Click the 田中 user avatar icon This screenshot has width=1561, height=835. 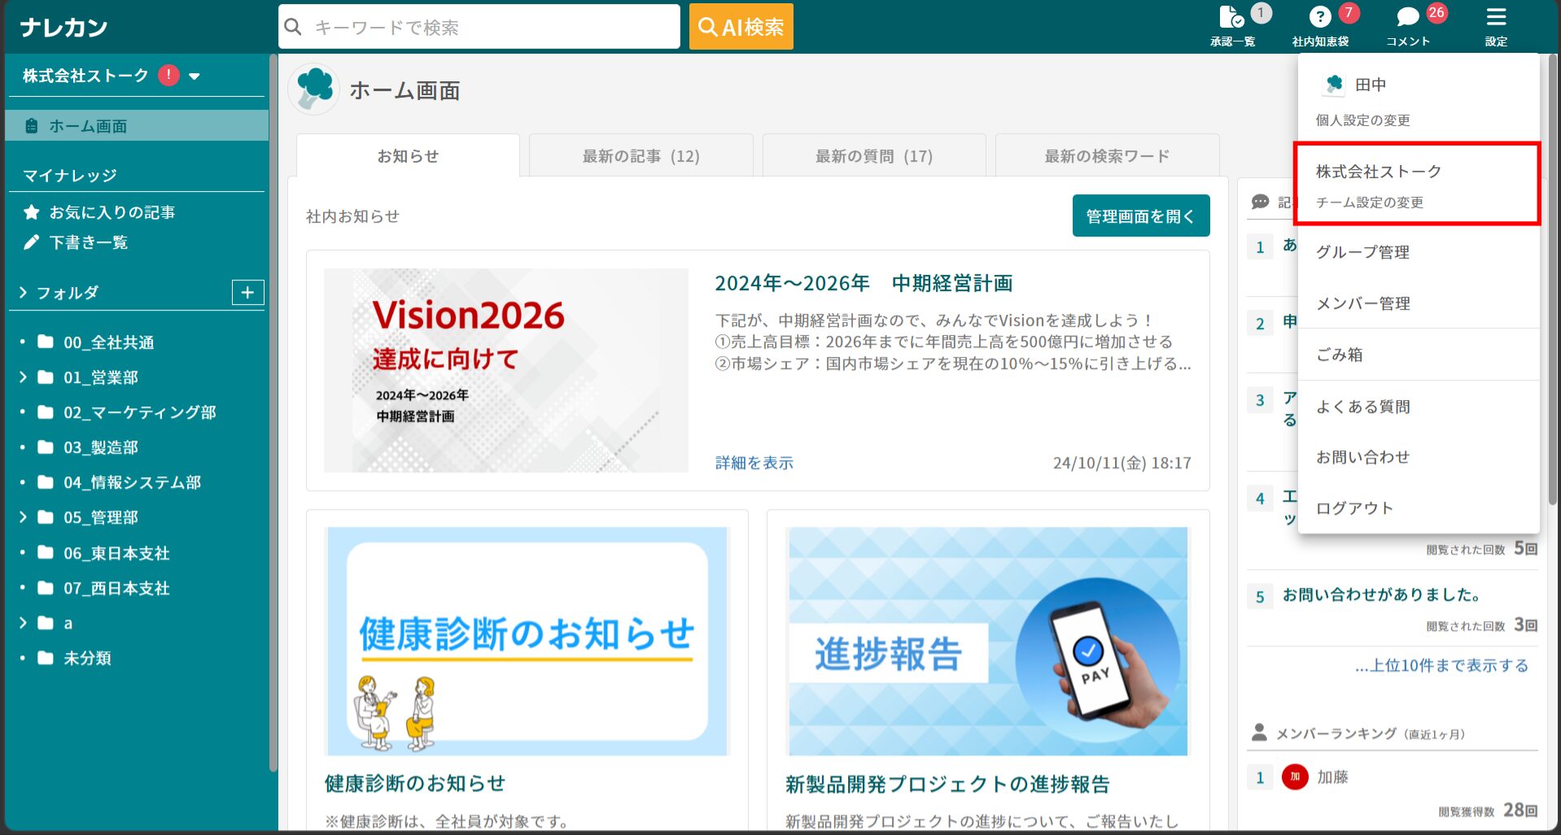1334,84
